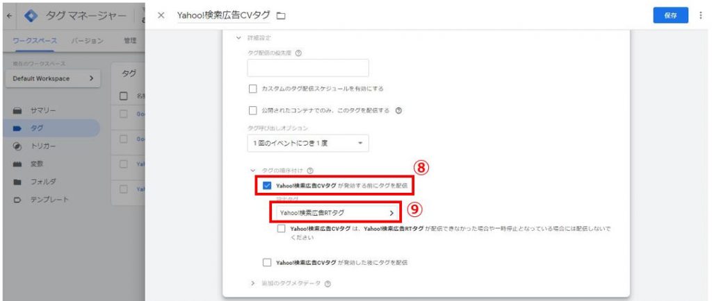Click the tag firing priority input field

[308, 68]
